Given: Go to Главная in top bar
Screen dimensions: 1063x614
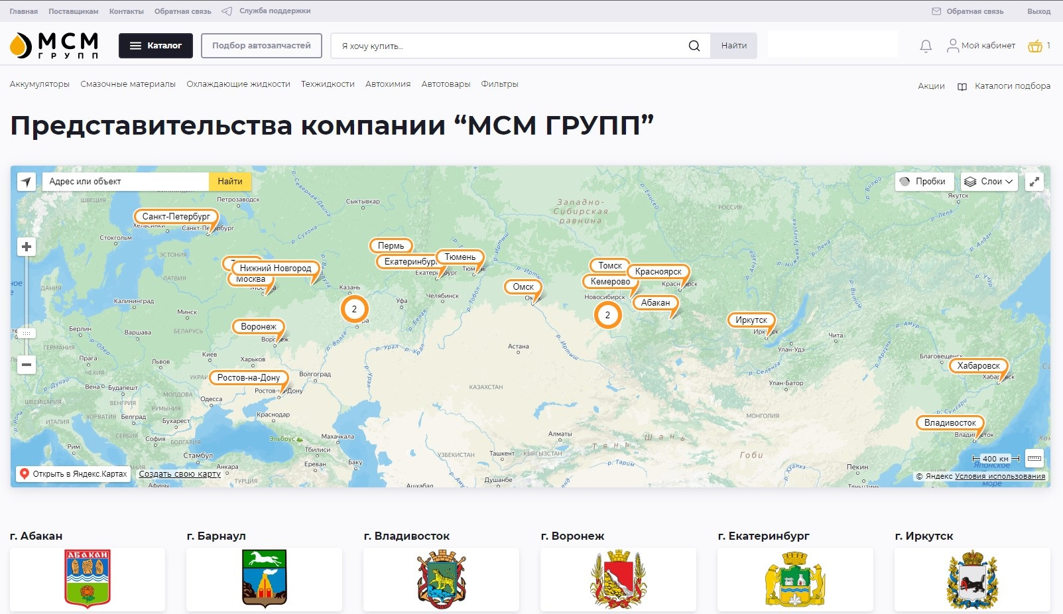Looking at the screenshot, I should click(24, 11).
